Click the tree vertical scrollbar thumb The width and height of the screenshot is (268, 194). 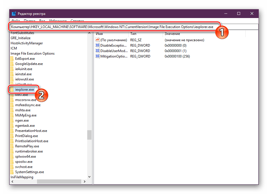click(90, 135)
